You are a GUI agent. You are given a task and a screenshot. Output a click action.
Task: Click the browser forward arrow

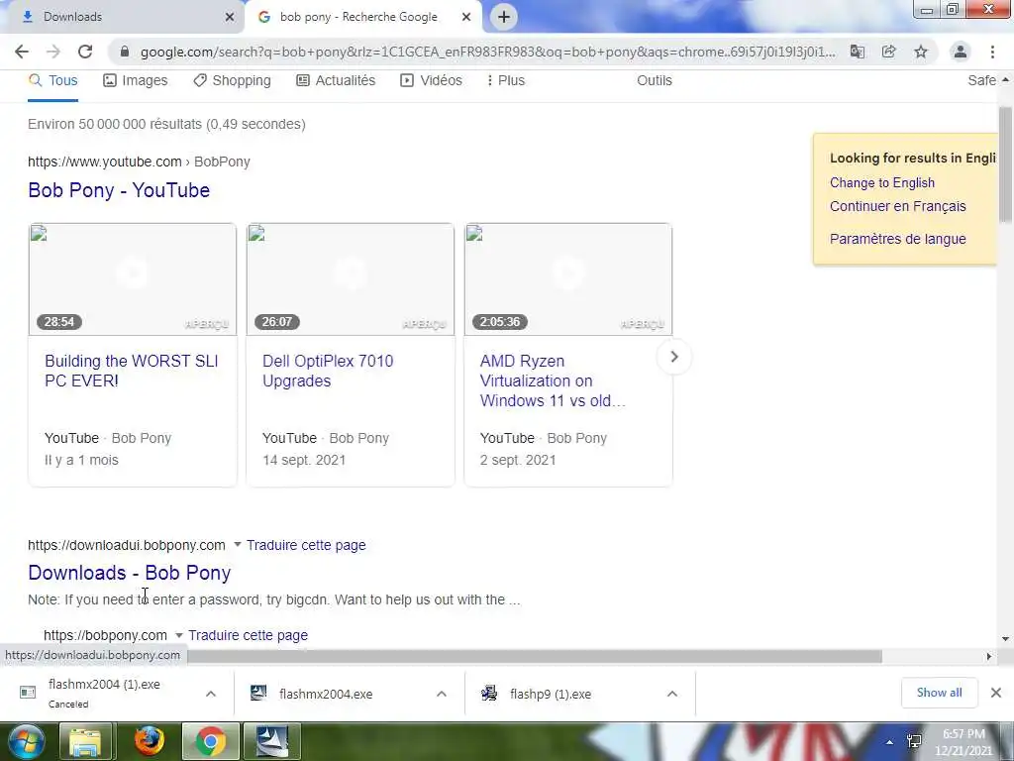click(x=53, y=52)
